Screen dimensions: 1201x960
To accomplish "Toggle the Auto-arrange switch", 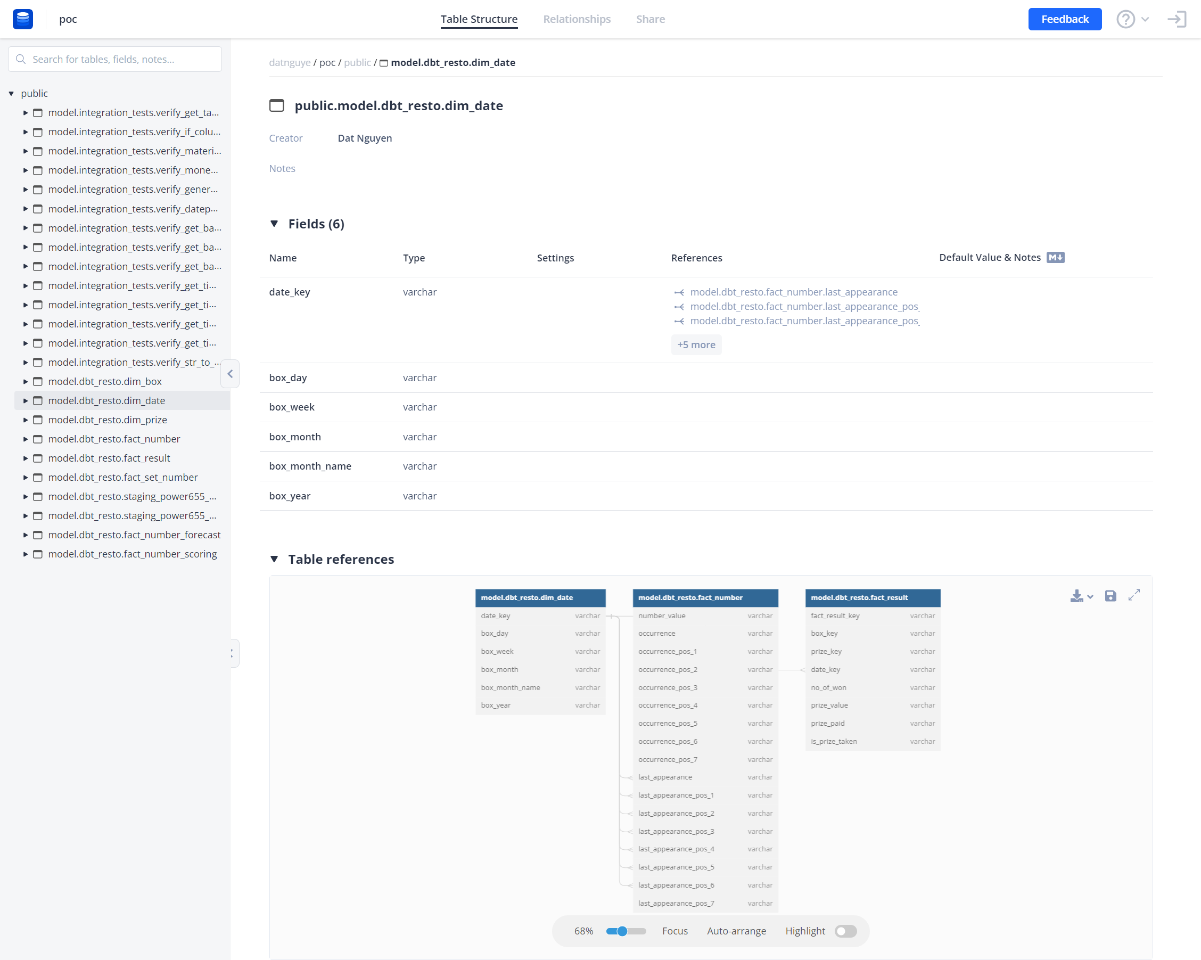I will coord(736,932).
